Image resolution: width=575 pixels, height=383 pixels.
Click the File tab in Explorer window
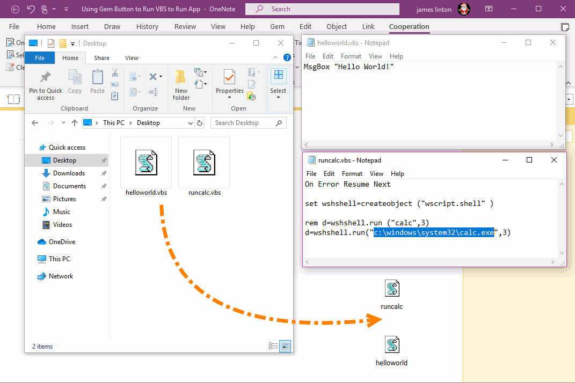coord(40,58)
